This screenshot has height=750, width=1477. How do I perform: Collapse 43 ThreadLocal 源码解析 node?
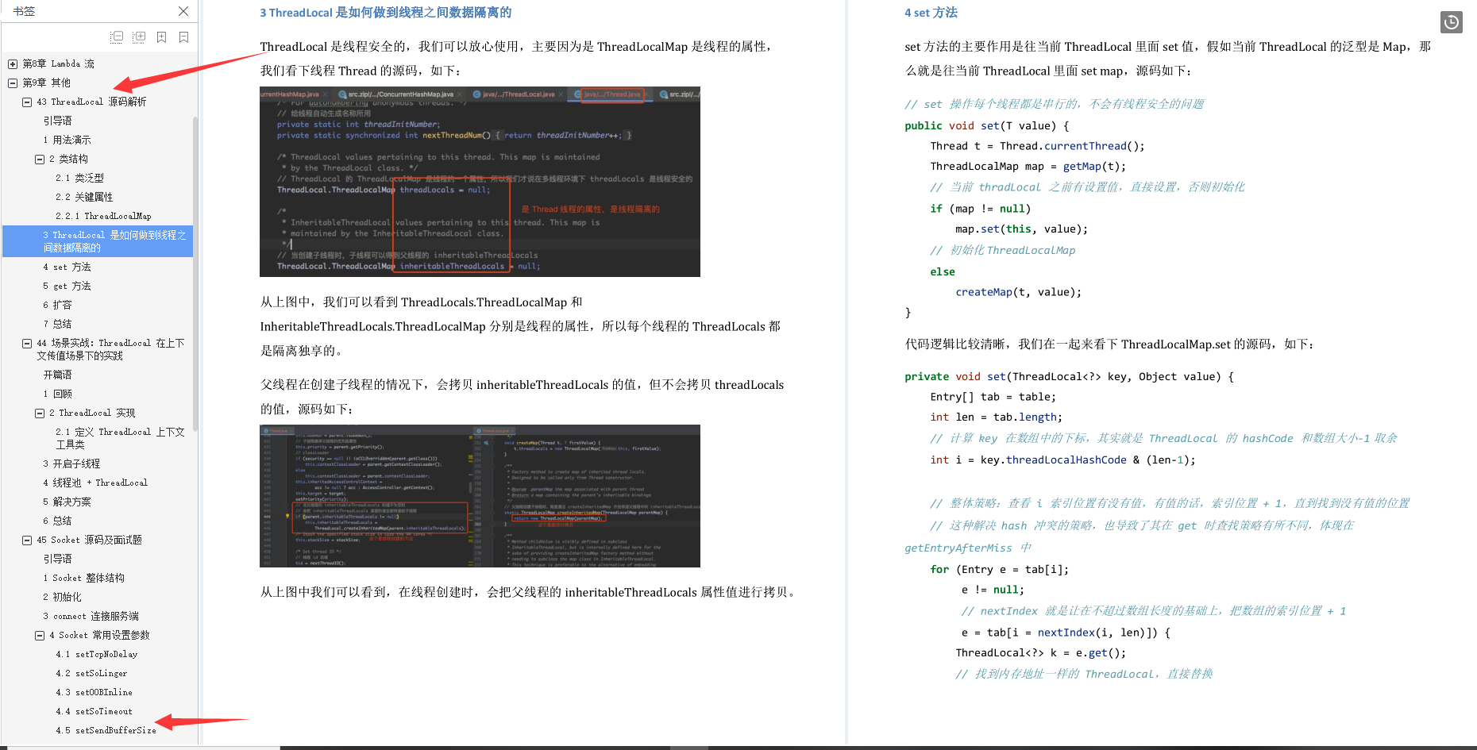[x=27, y=102]
